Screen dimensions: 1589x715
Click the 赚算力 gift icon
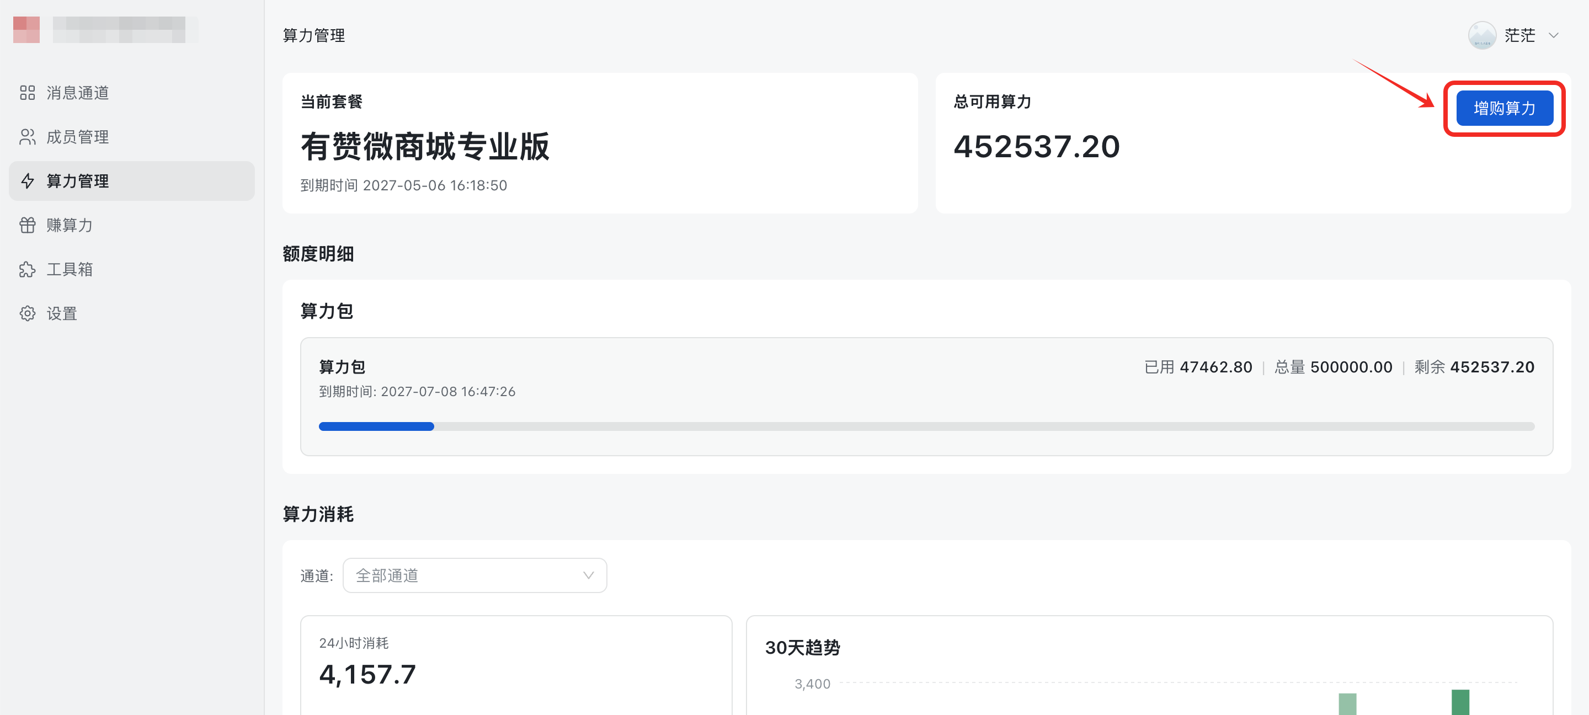pos(27,225)
